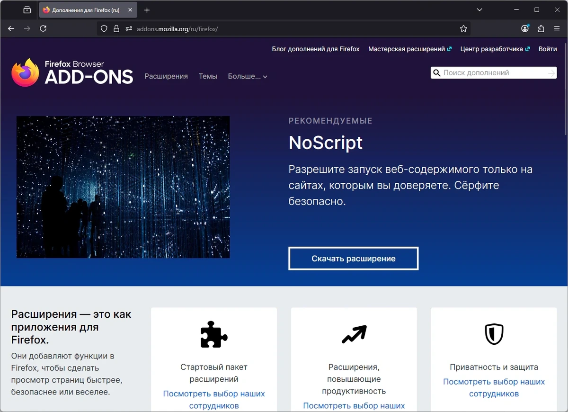Reload the page with refresh icon

point(43,28)
